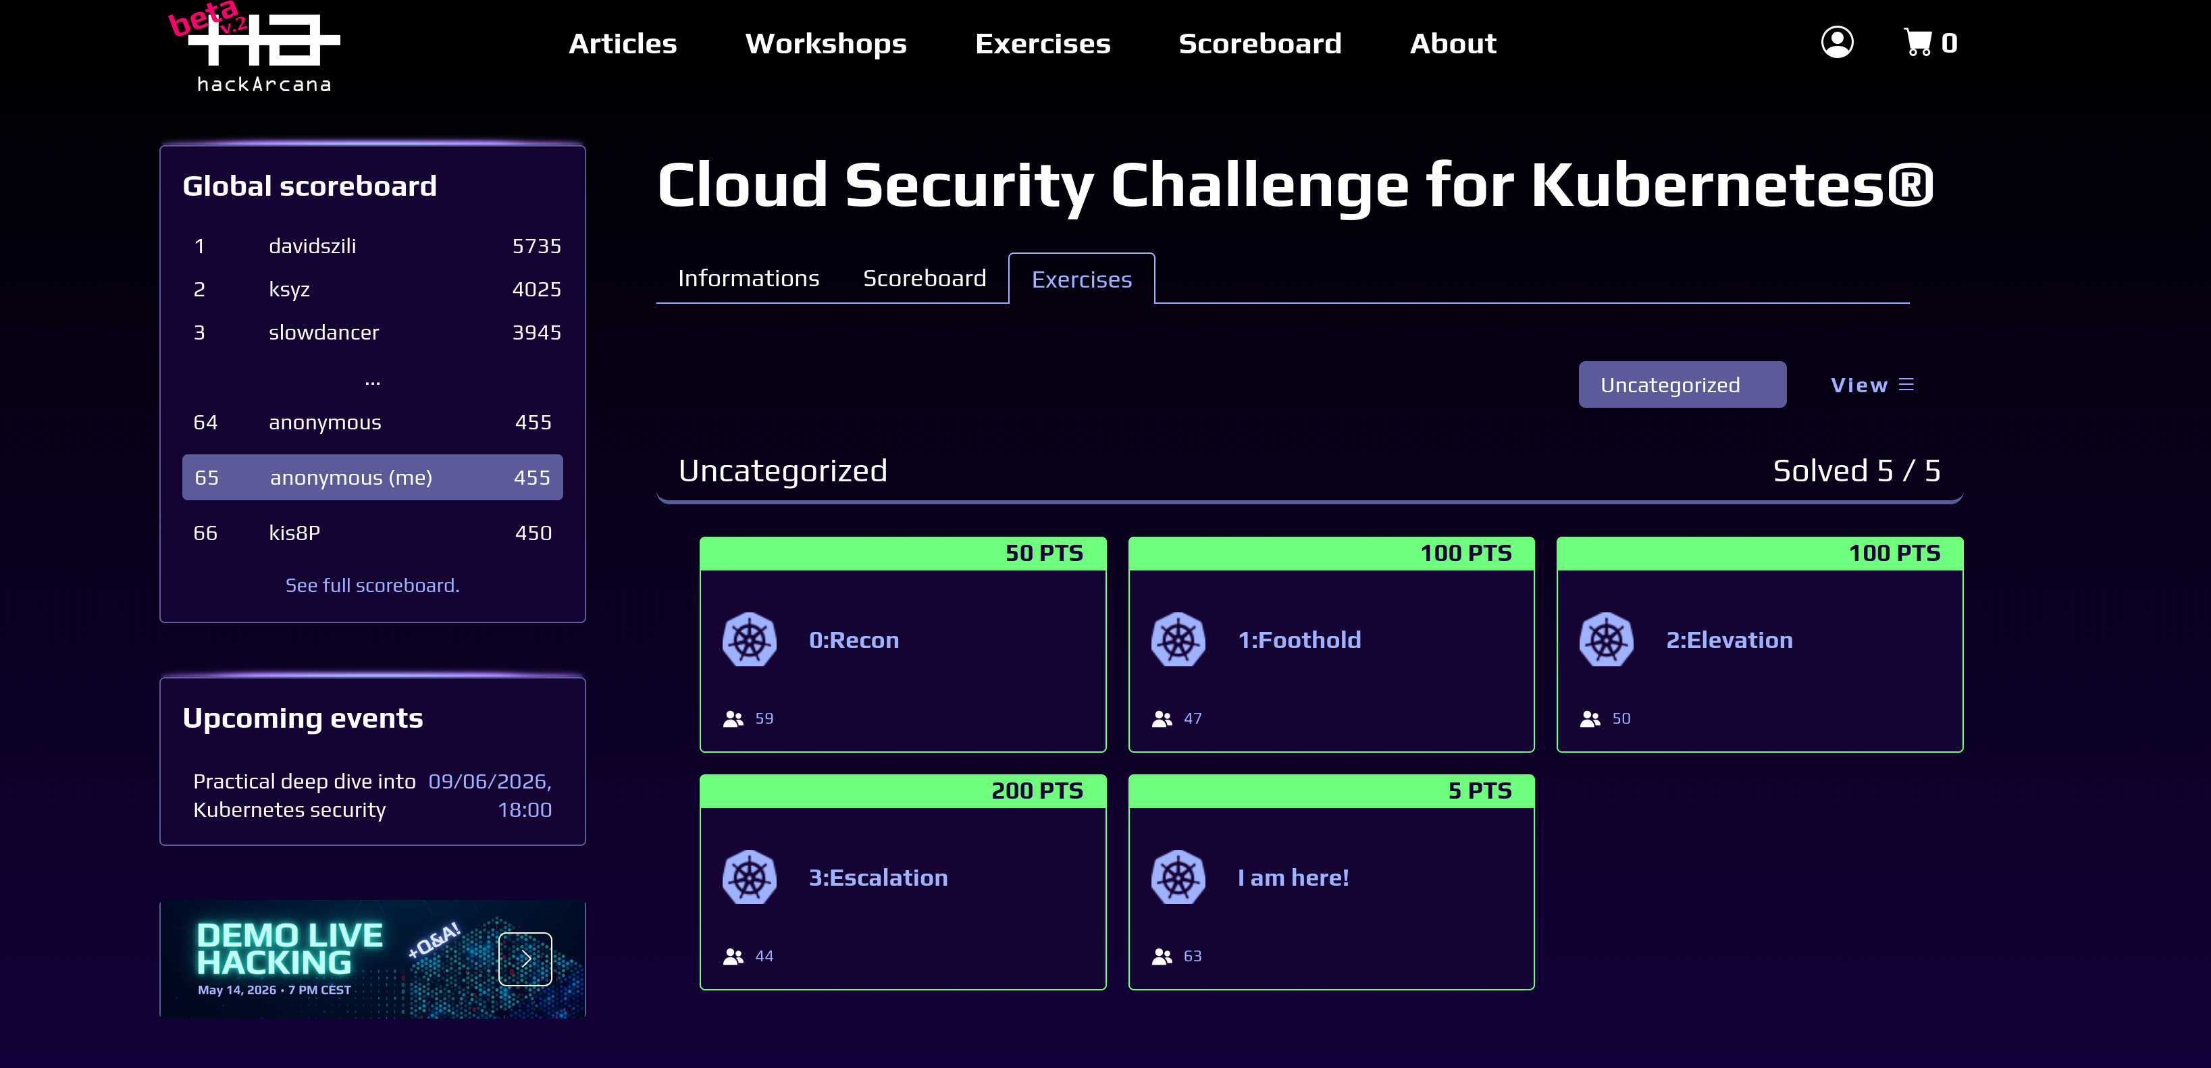Click the event date 09/06/2026, 18:00
This screenshot has height=1068, width=2211.
point(490,795)
